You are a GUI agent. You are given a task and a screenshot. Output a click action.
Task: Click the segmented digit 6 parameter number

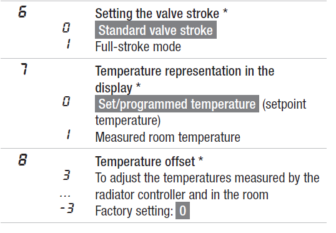click(22, 12)
